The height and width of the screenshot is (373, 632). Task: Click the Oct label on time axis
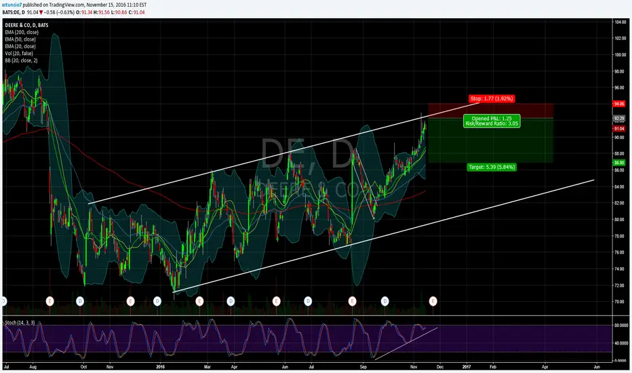click(x=83, y=367)
